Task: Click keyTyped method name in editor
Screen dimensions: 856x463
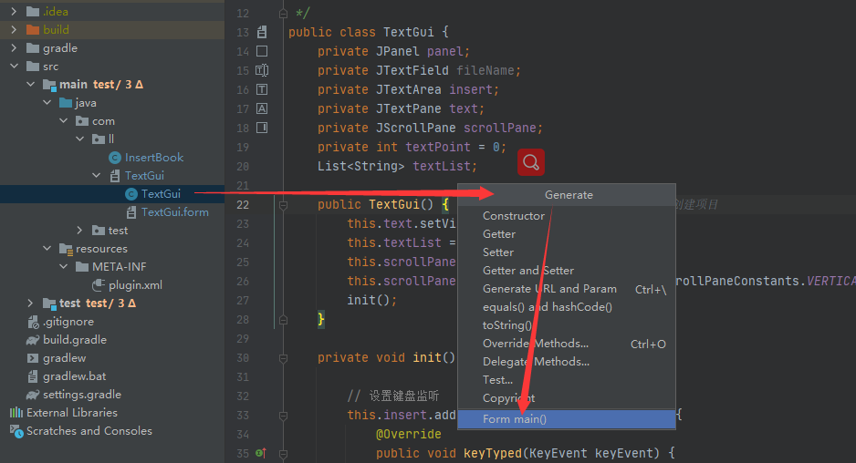Action: click(493, 453)
